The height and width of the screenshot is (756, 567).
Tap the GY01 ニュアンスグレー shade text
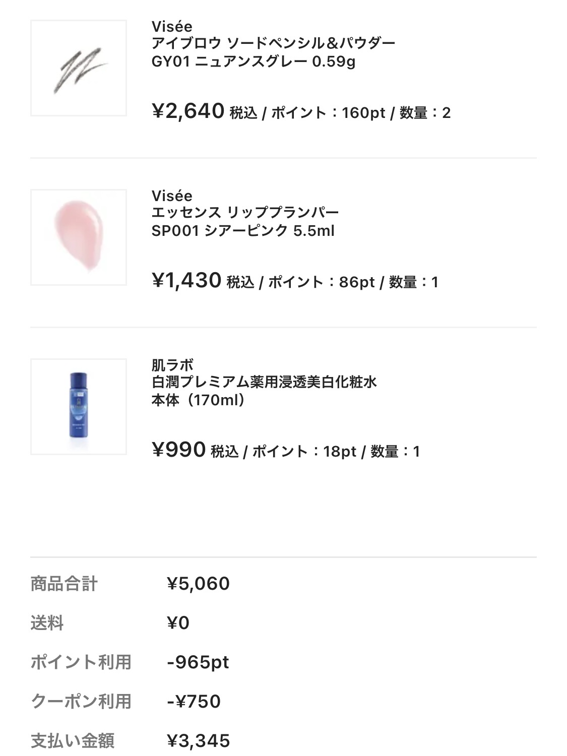253,62
